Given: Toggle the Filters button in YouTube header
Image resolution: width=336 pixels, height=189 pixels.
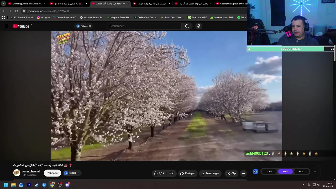Looking at the screenshot, I should click(x=84, y=26).
